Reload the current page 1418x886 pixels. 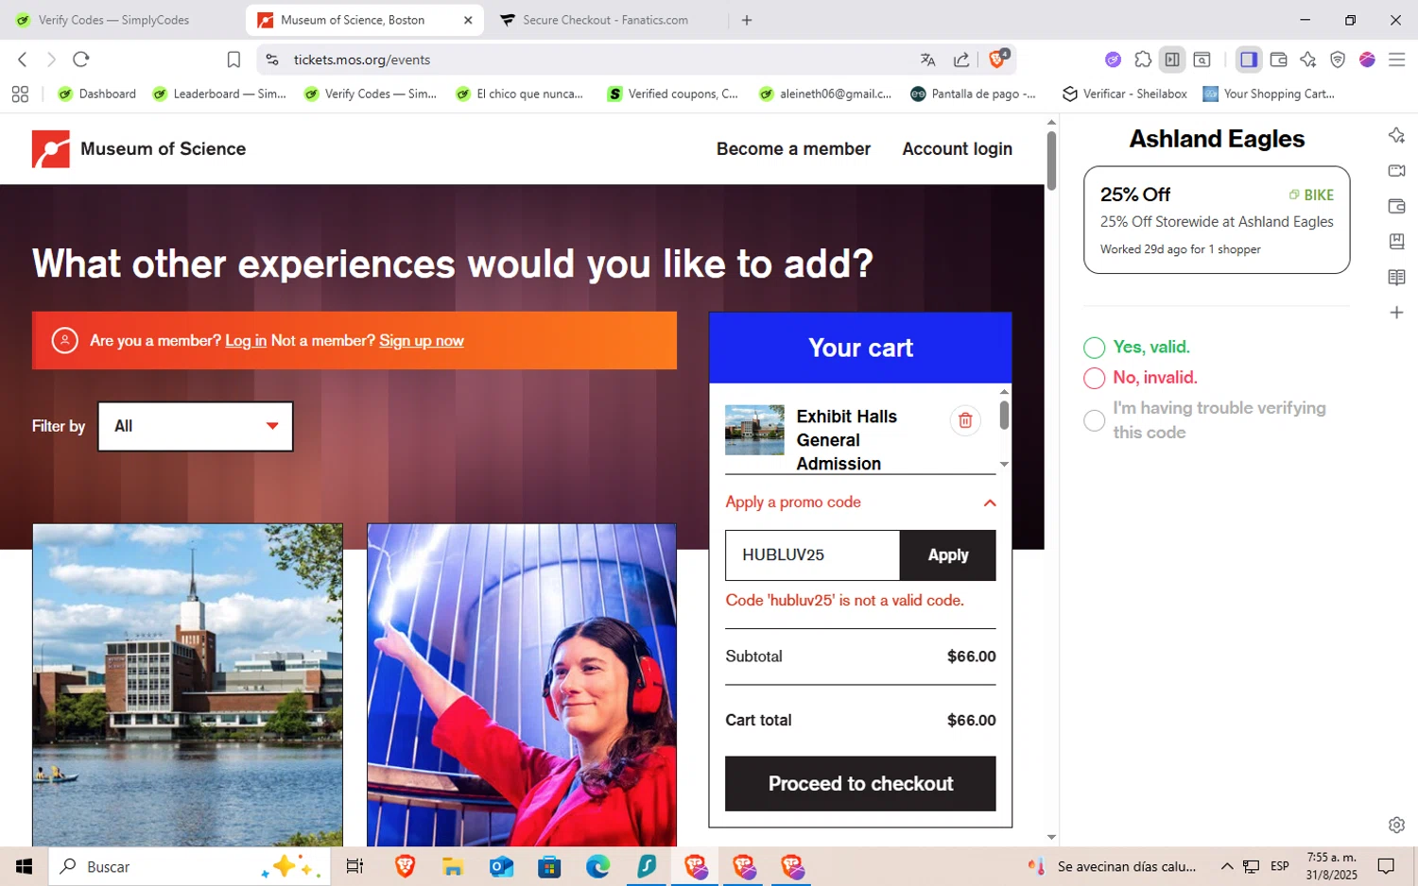tap(81, 60)
